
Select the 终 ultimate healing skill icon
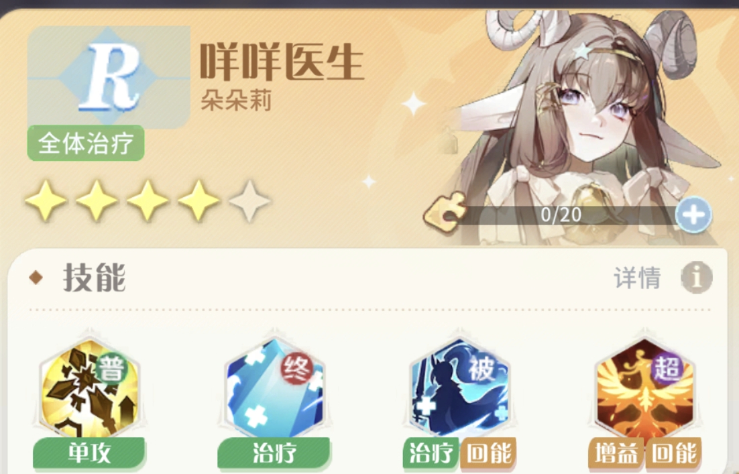coord(274,388)
